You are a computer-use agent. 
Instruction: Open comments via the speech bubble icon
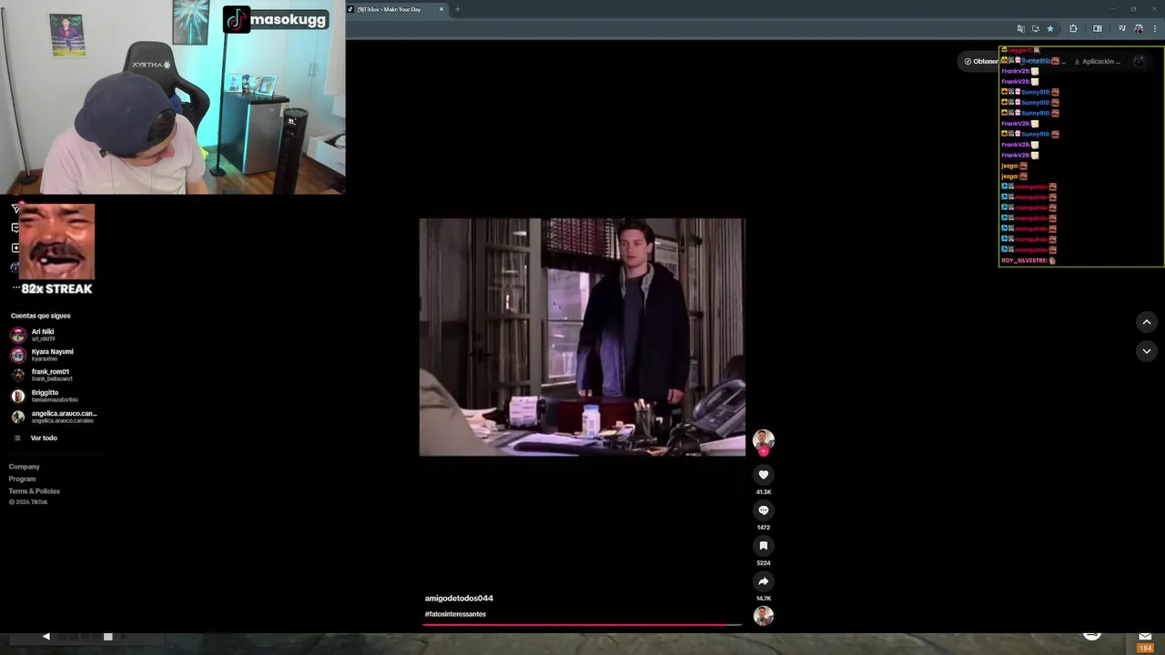(x=764, y=509)
